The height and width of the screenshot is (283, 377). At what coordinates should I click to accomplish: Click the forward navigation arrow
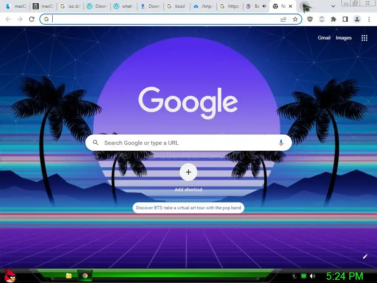(x=20, y=19)
